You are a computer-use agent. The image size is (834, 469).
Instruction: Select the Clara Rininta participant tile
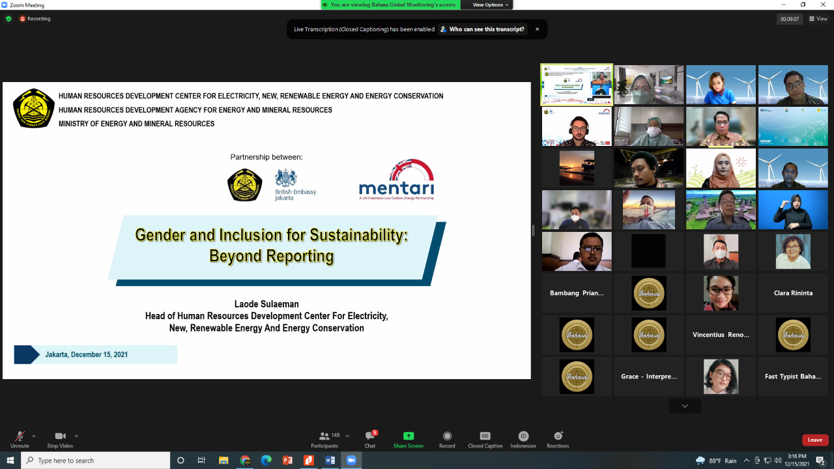793,293
